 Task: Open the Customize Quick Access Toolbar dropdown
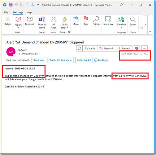click(x=38, y=5)
